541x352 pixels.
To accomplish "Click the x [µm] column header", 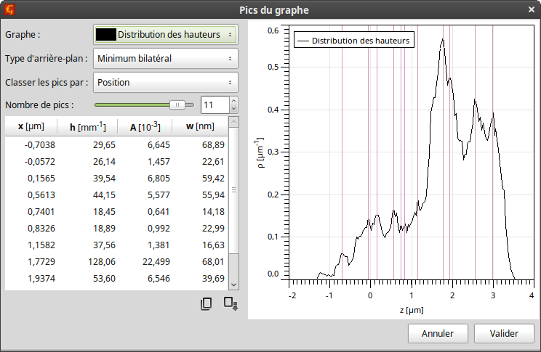I will (31, 126).
